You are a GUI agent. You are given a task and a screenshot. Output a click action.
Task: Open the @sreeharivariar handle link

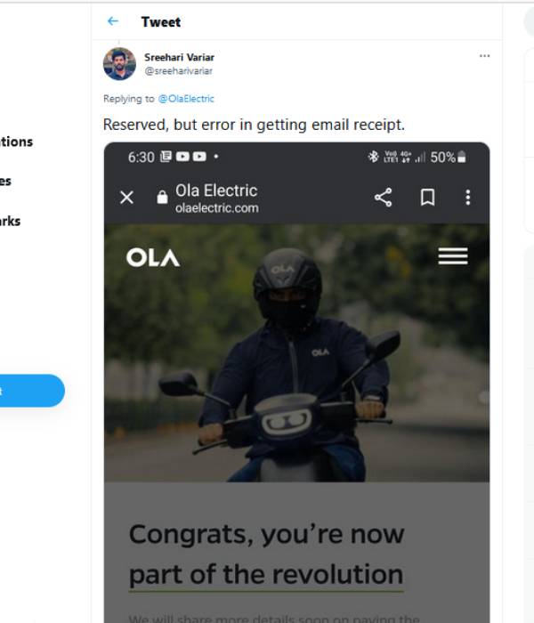pos(178,70)
